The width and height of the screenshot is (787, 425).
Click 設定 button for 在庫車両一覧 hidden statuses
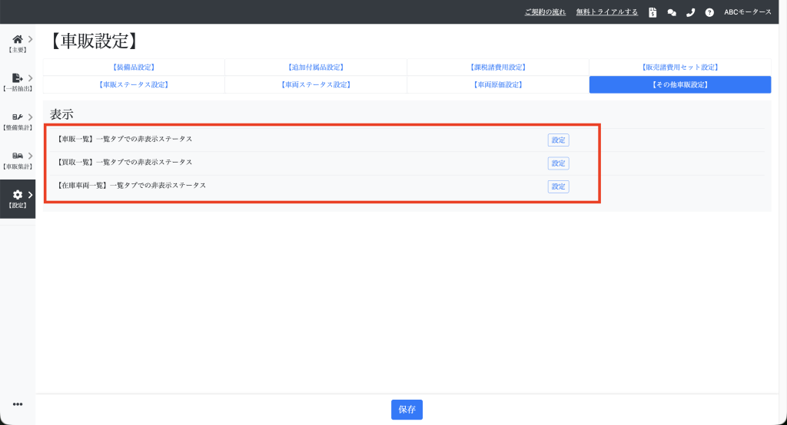pos(558,186)
